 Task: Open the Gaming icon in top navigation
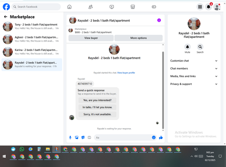pos(154,7)
